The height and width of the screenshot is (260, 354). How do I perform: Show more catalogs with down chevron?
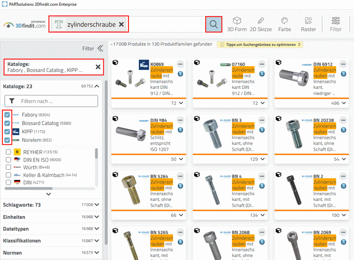(48, 194)
